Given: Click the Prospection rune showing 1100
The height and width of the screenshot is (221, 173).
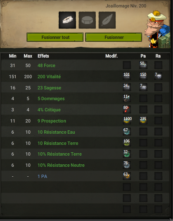Looking at the screenshot, I should [x=127, y=120].
